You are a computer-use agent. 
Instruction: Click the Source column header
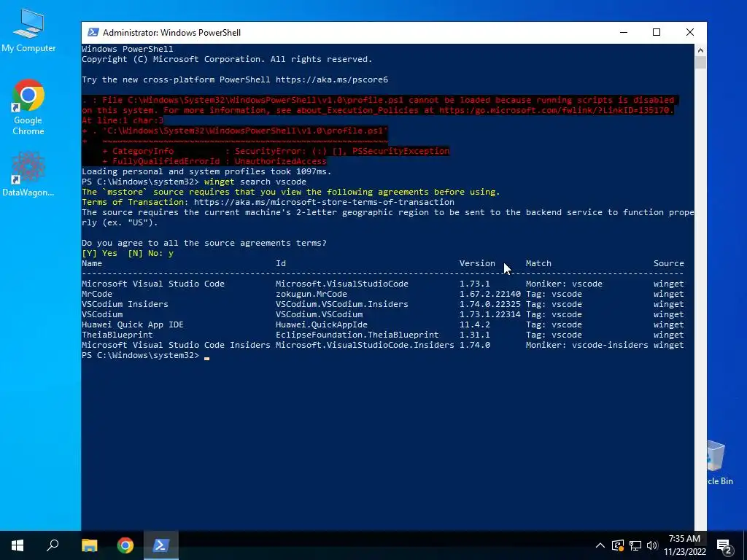click(668, 263)
